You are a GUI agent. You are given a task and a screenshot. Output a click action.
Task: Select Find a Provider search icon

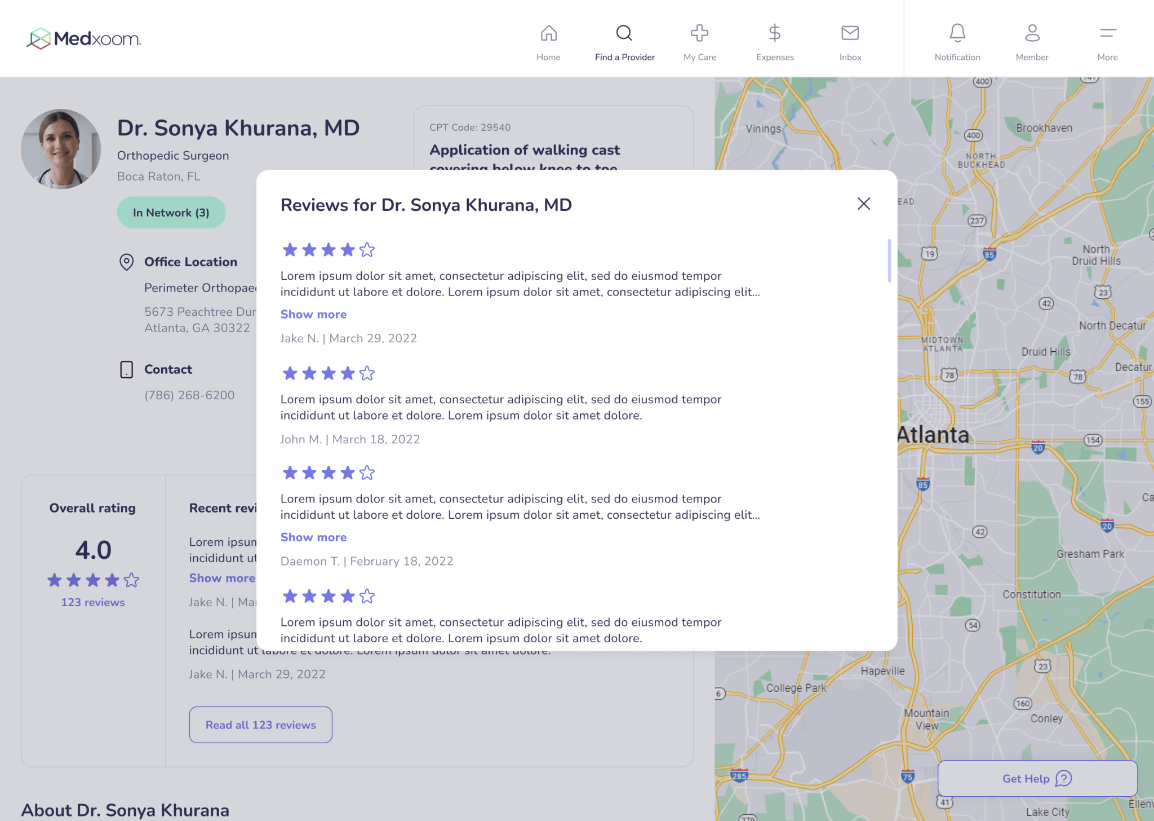[624, 33]
